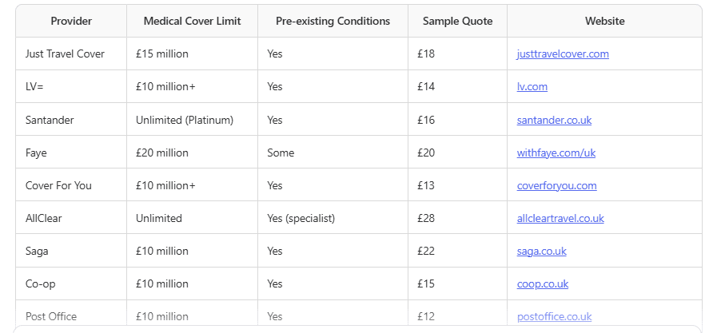Click the Unlimited (Platinum) cover cell
This screenshot has width=721, height=333.
(x=185, y=120)
